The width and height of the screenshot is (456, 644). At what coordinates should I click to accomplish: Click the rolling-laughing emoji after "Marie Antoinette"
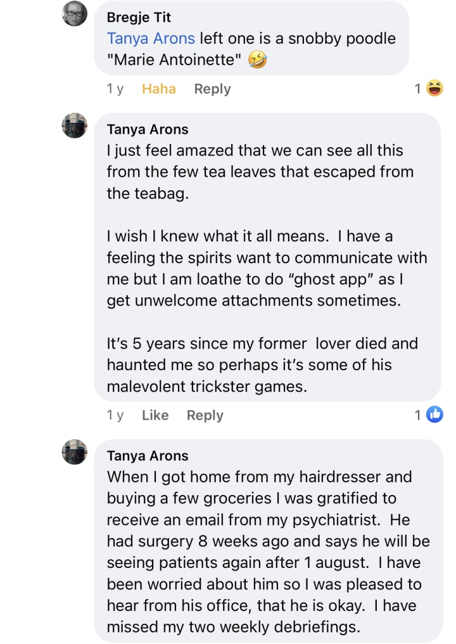pos(258,61)
